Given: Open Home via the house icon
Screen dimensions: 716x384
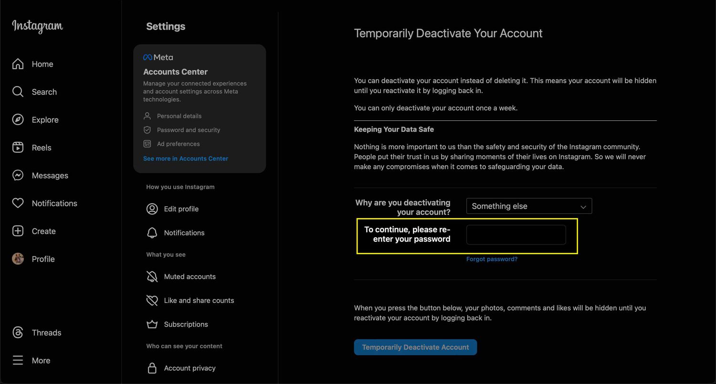Looking at the screenshot, I should coord(18,64).
